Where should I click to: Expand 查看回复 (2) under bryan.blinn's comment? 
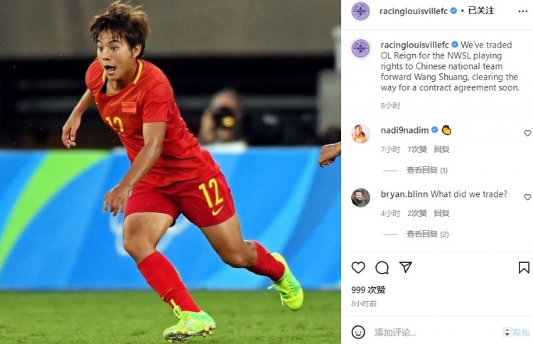(428, 234)
